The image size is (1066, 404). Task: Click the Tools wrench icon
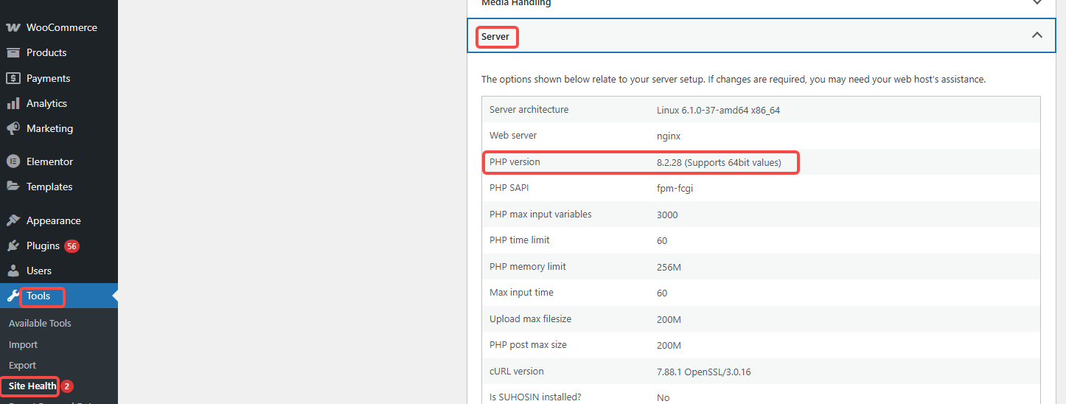pyautogui.click(x=13, y=296)
